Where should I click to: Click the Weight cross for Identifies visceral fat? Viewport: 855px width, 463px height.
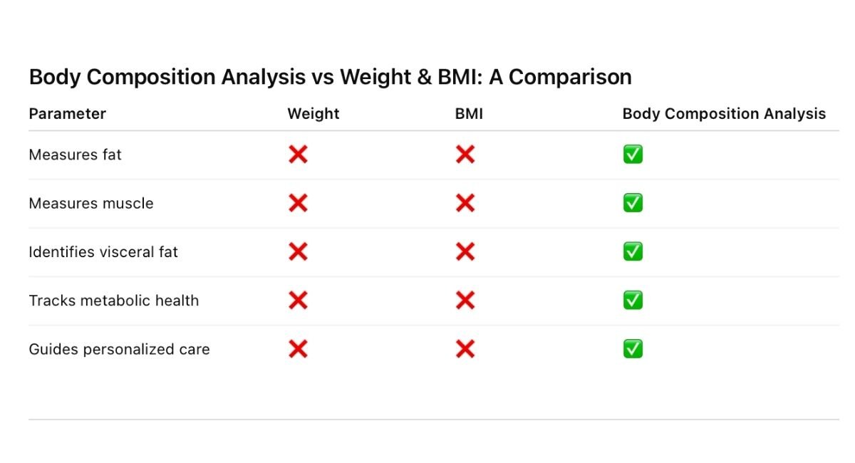point(298,251)
